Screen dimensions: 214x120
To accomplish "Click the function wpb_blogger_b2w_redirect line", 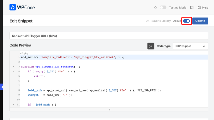I will coord(50,67).
